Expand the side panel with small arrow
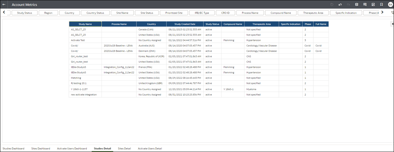This screenshot has height=152, width=394. click(393, 24)
